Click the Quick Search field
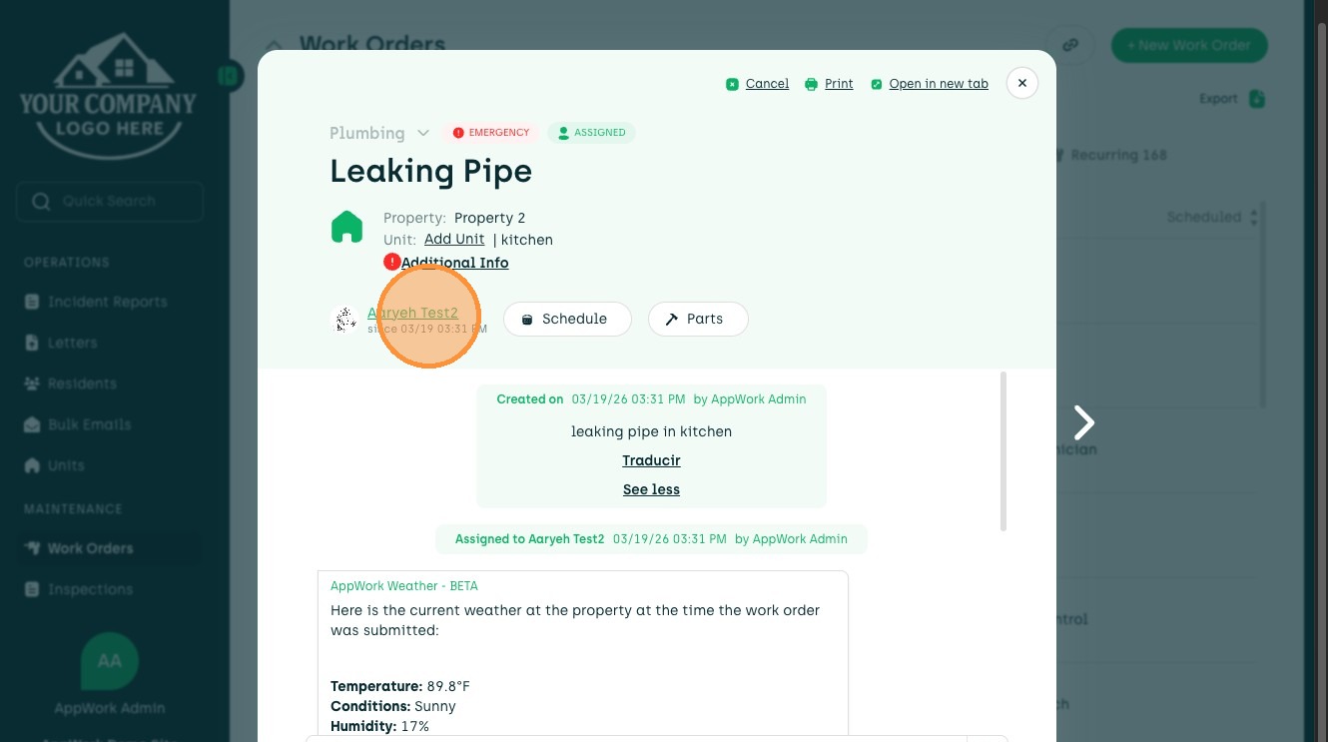Screen dimensions: 1328x742 (x=110, y=202)
